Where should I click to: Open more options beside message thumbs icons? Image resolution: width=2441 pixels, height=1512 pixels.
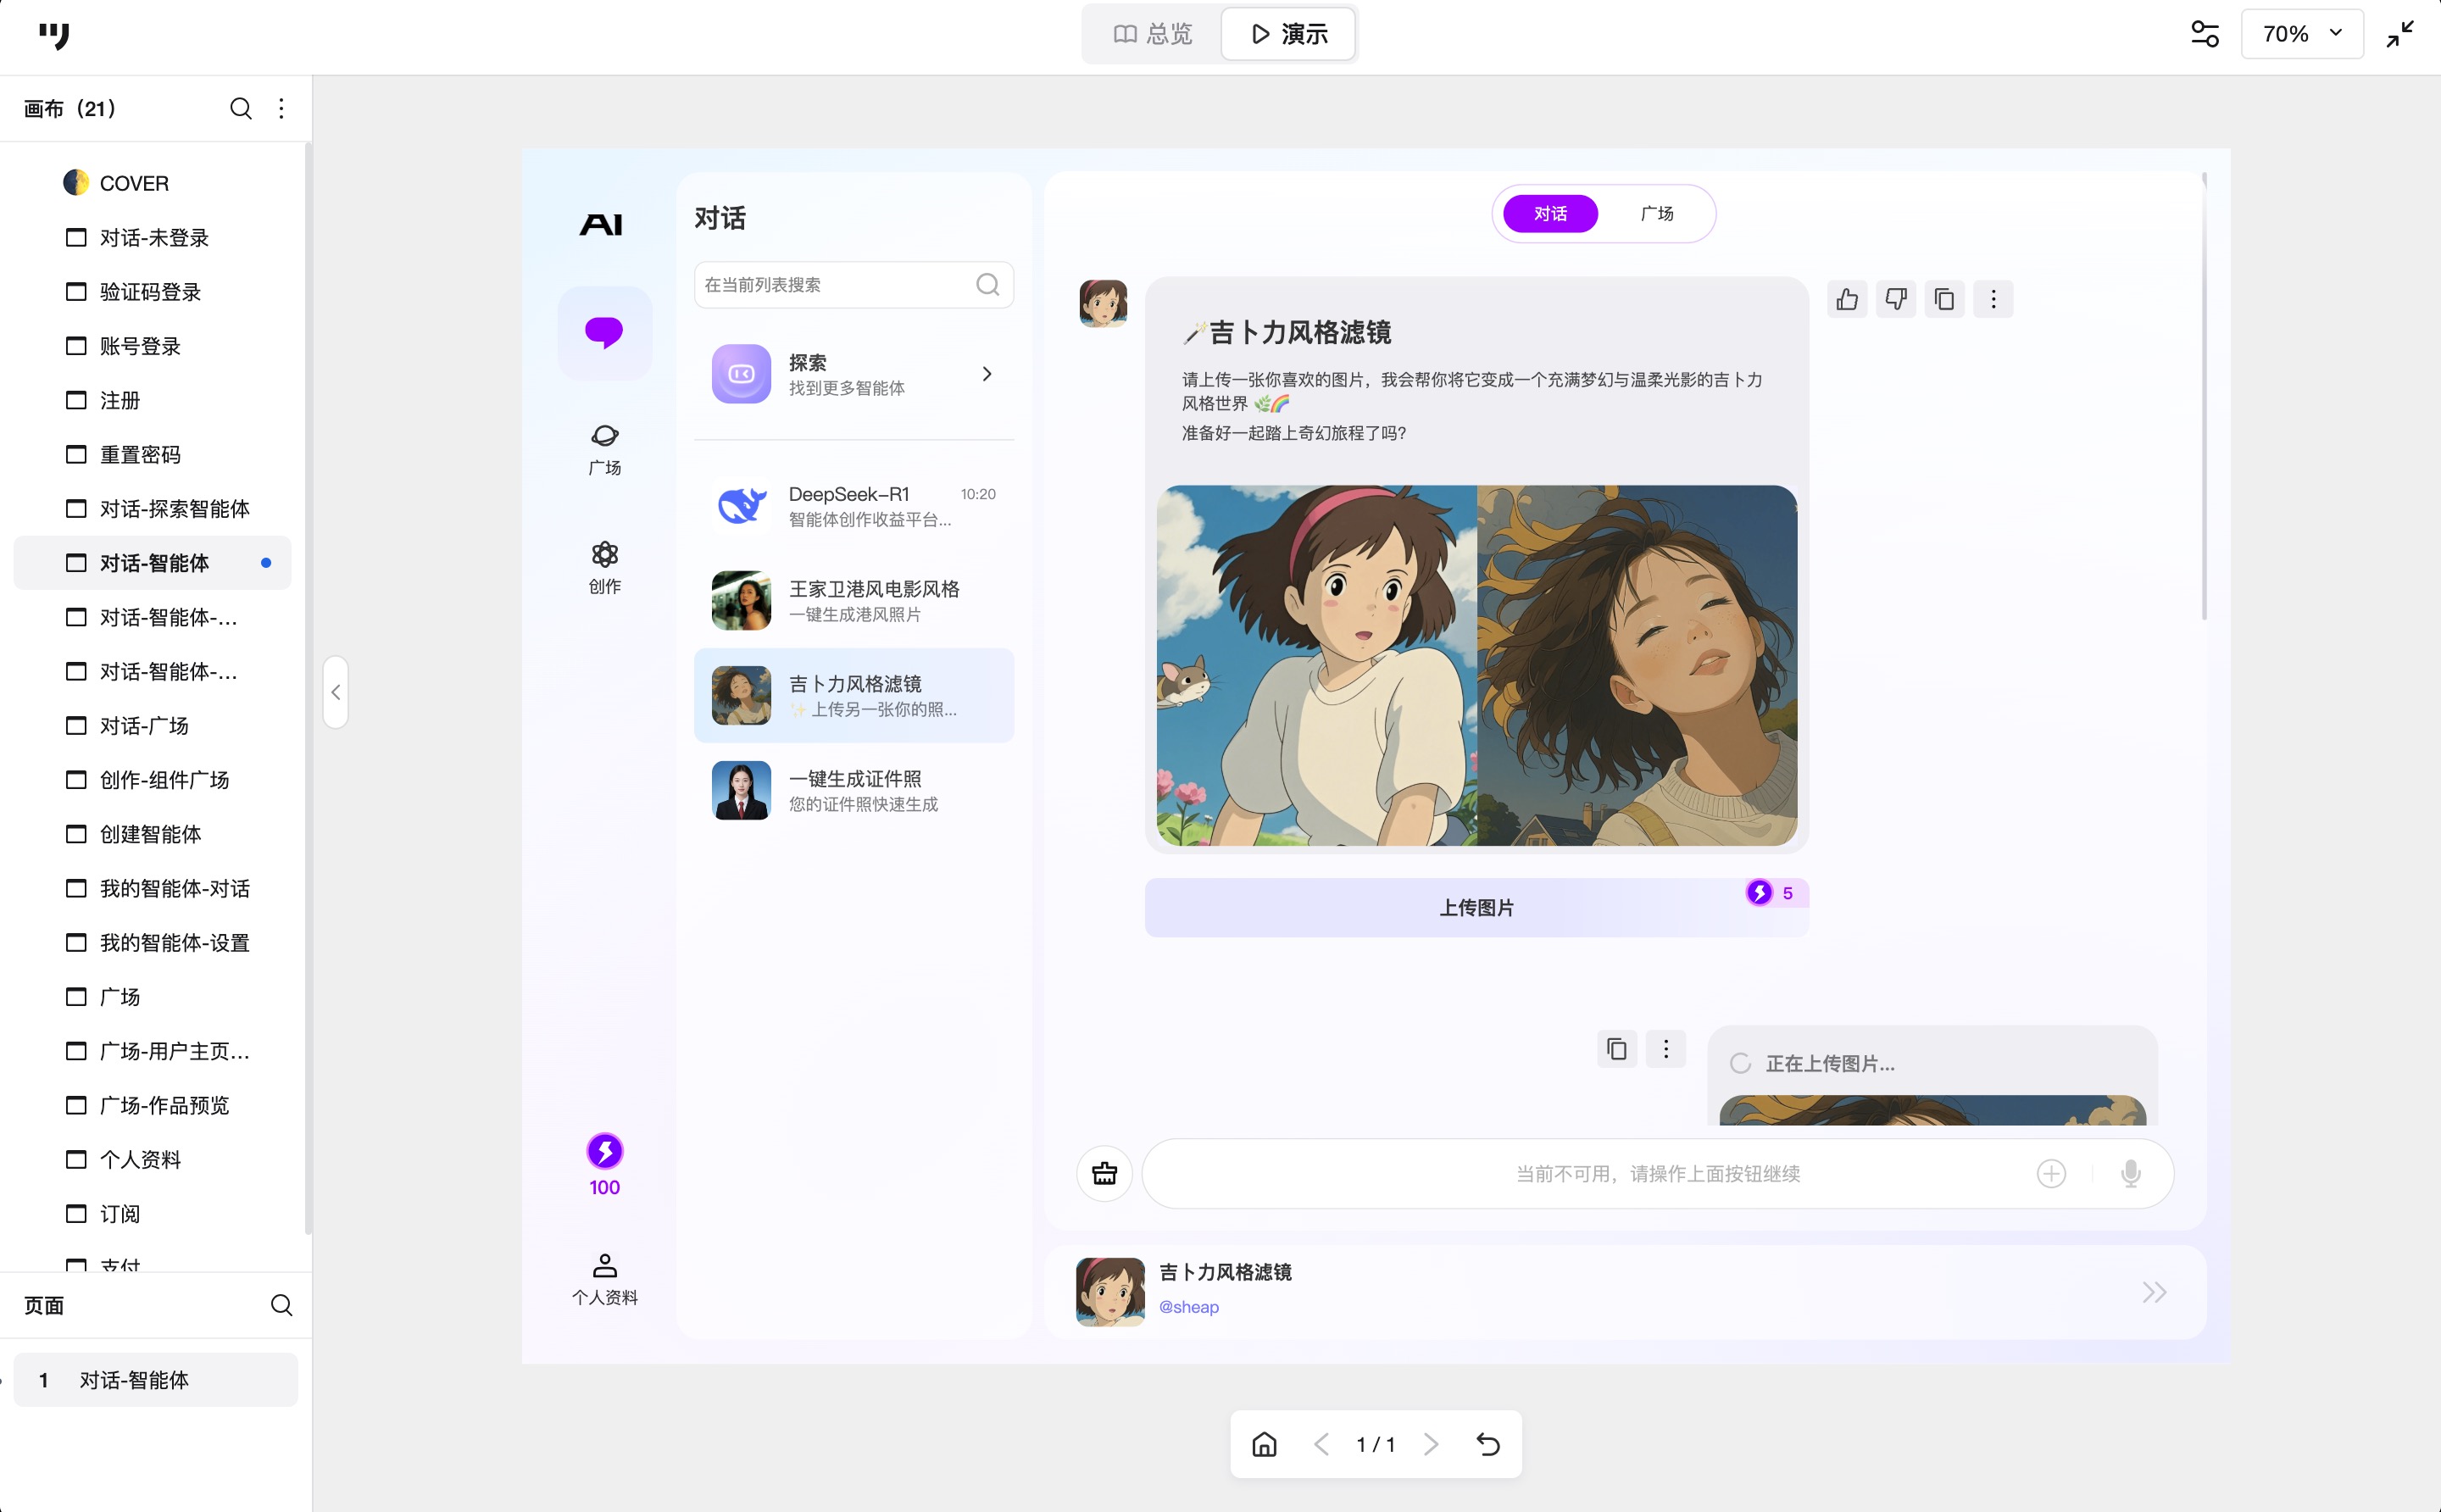point(1993,299)
